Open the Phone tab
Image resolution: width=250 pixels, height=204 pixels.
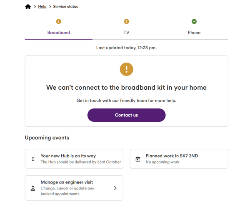[x=194, y=33]
